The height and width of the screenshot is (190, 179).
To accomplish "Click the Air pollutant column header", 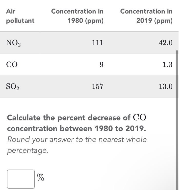I will tap(20, 16).
